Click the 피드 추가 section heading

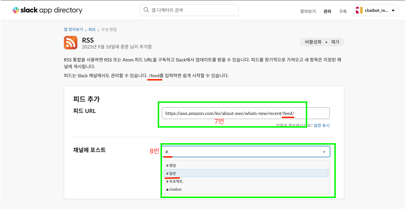click(86, 99)
